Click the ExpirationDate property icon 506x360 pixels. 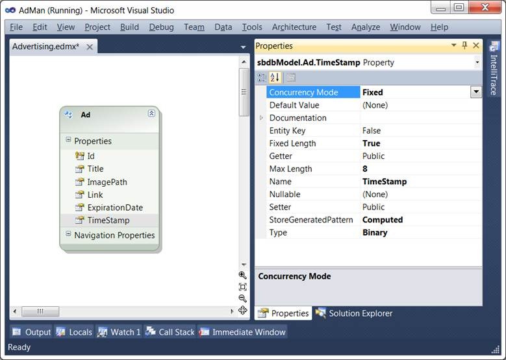pos(79,208)
